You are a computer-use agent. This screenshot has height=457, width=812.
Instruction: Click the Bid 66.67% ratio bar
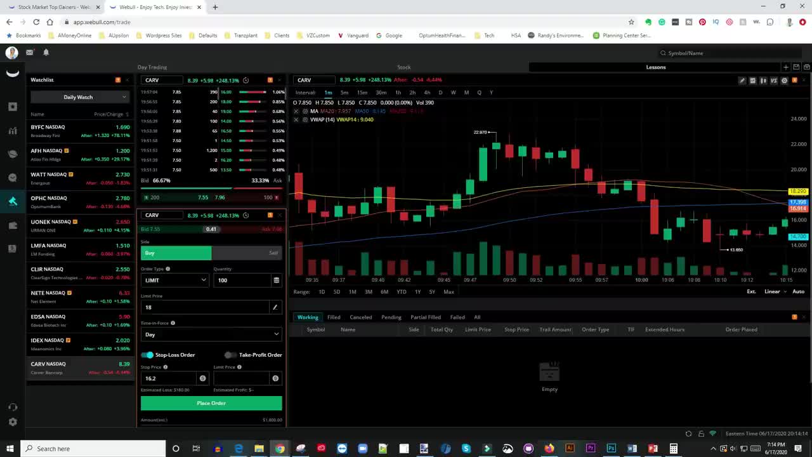187,188
